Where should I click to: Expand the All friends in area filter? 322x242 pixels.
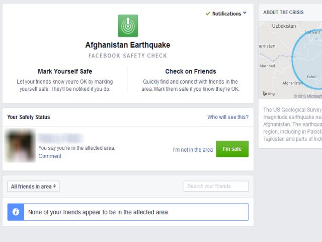pyautogui.click(x=34, y=187)
